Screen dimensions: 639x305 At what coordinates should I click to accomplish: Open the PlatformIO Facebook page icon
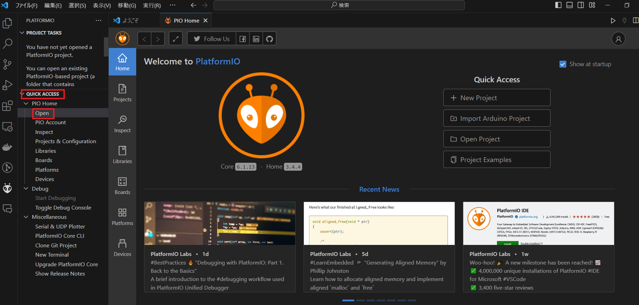coord(243,39)
